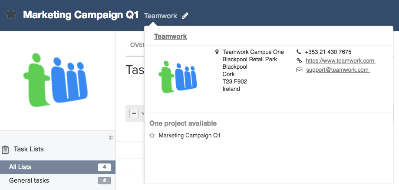Click the Ireland country text
The image size is (399, 190).
tap(231, 89)
